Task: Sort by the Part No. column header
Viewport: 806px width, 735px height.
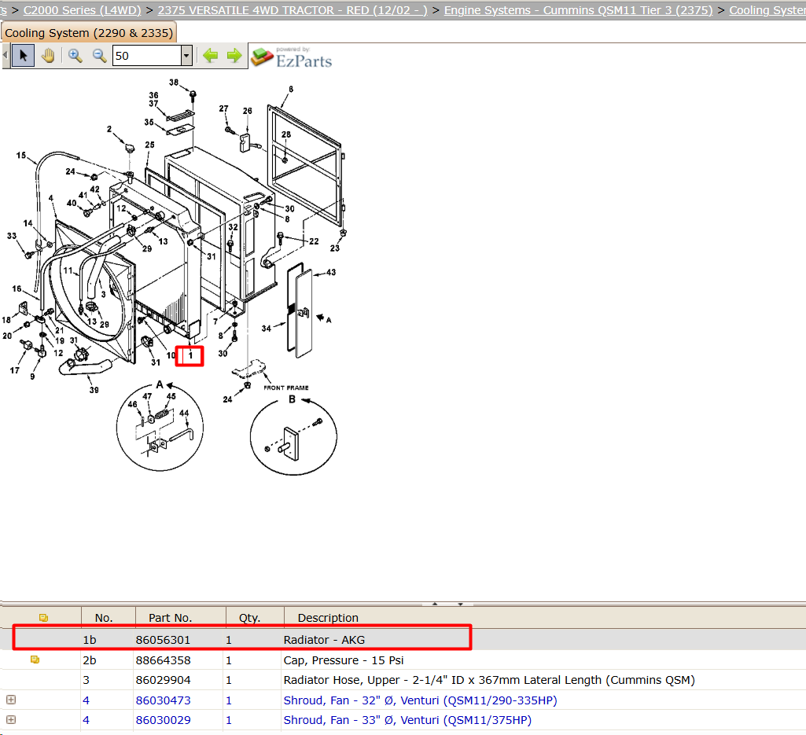Action: 170,618
